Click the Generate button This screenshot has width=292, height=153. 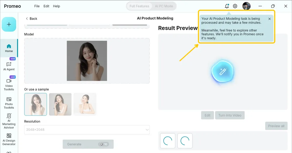[88, 144]
